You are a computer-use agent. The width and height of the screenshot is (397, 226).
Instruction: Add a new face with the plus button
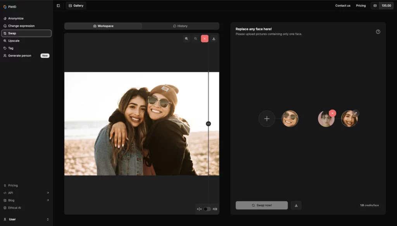click(267, 119)
